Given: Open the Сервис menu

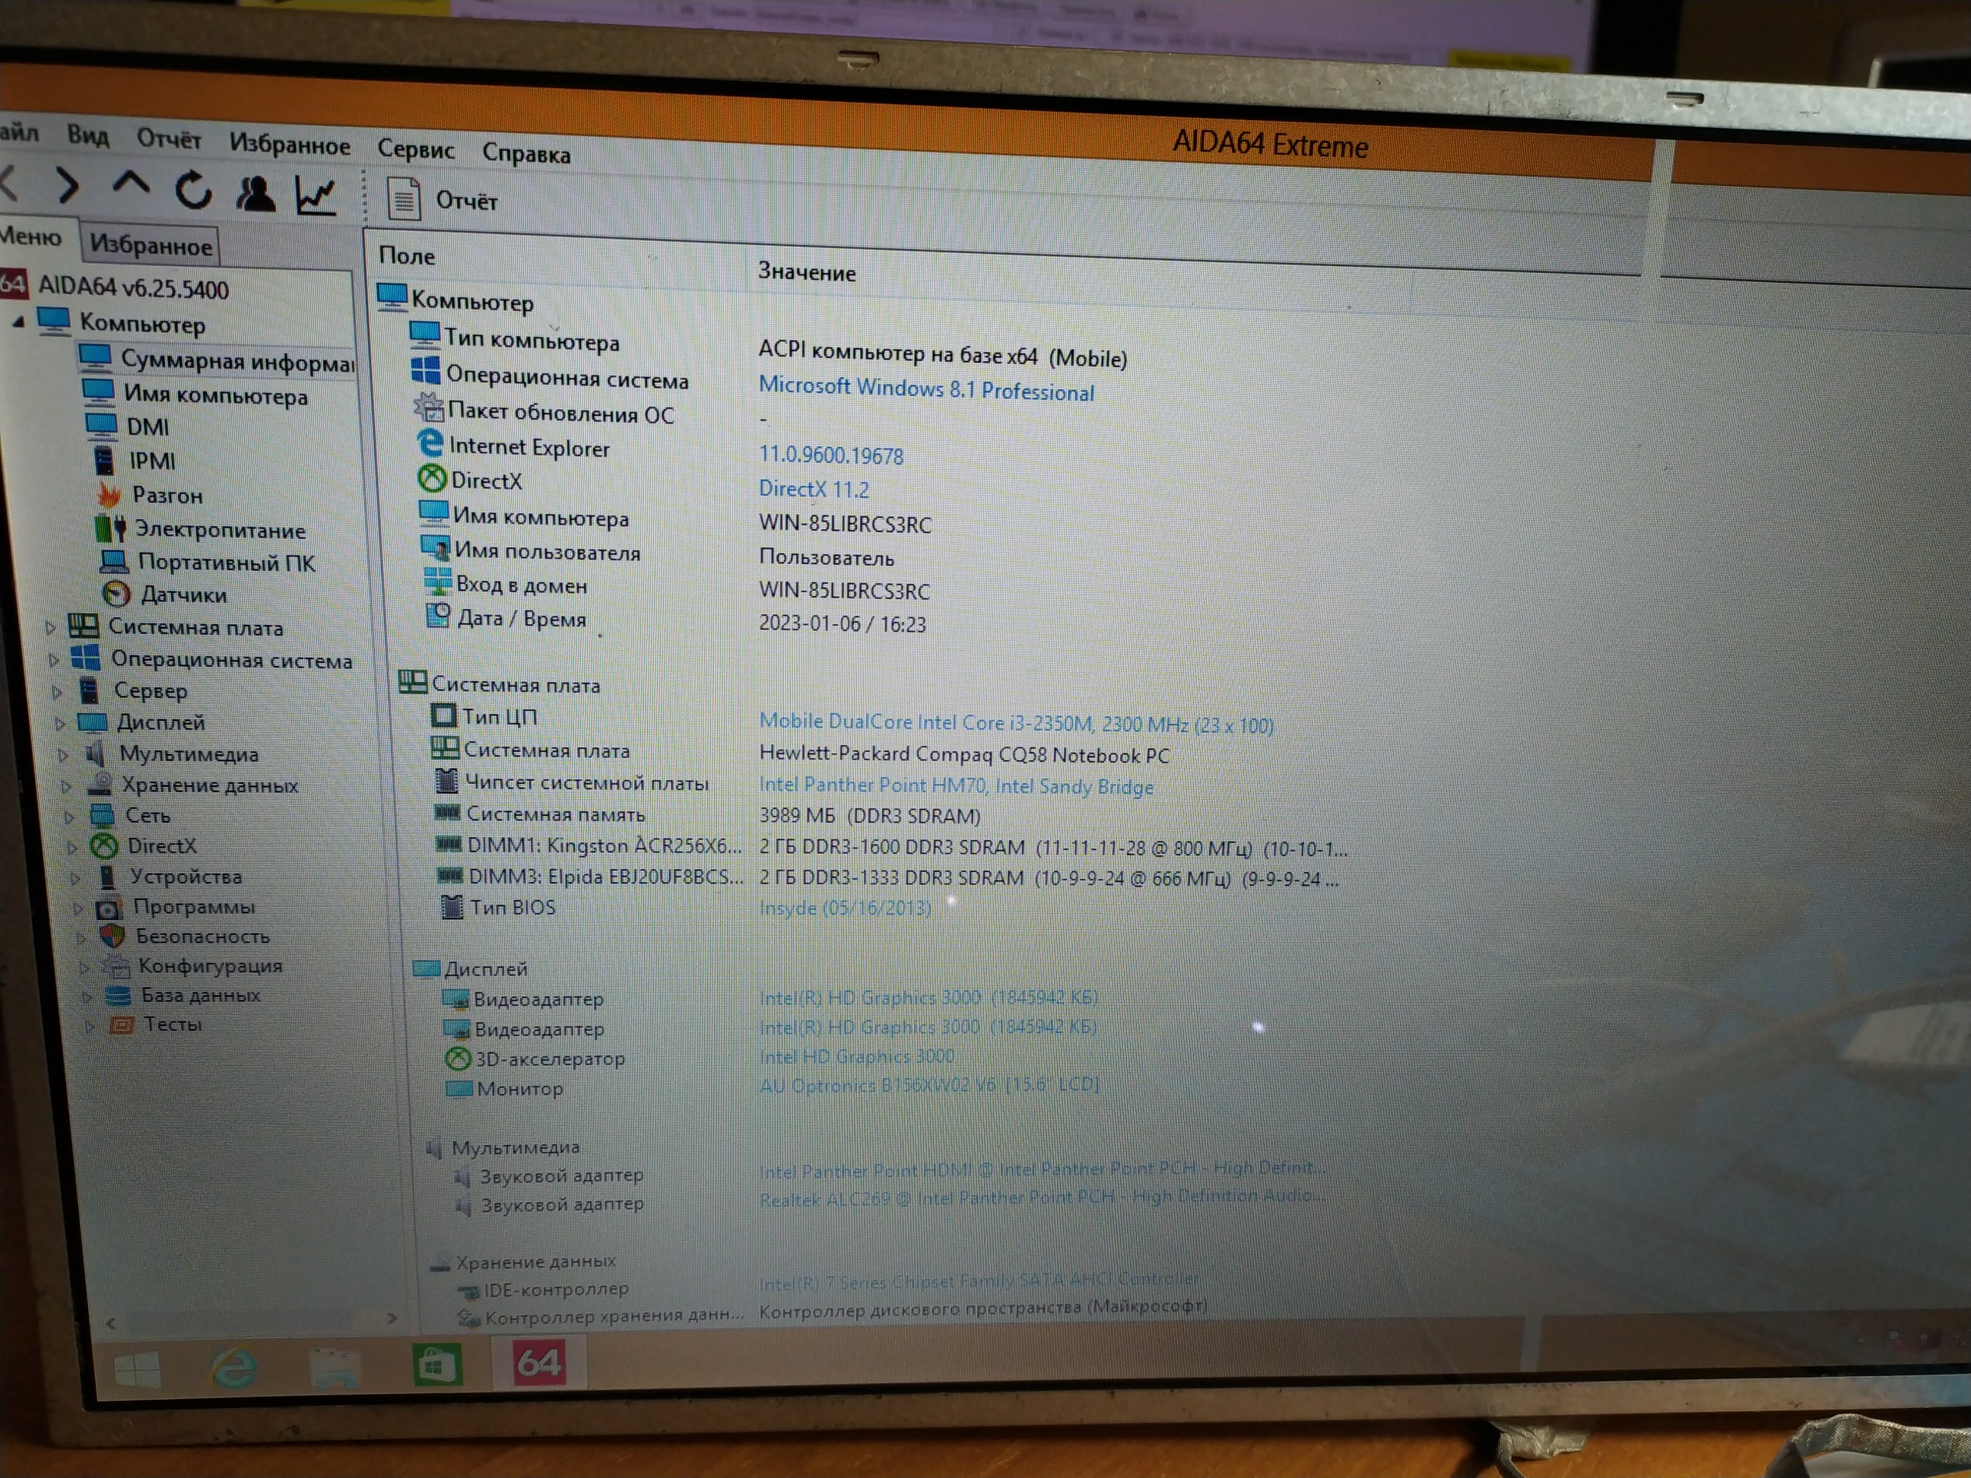Looking at the screenshot, I should 415,149.
